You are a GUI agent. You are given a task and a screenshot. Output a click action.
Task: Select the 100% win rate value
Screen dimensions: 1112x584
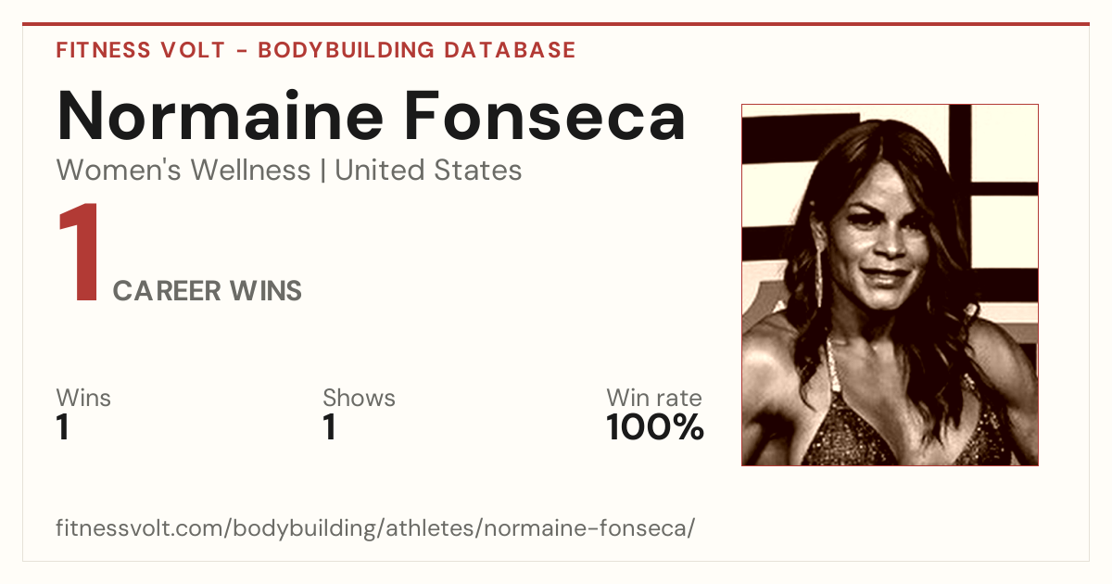(x=655, y=428)
